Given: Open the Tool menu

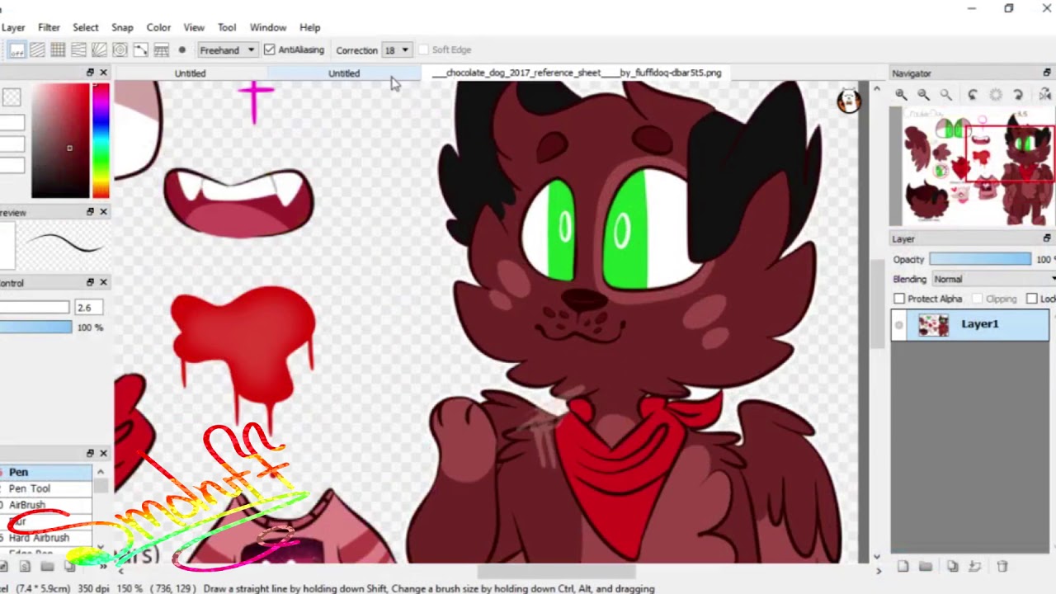Looking at the screenshot, I should coord(227,27).
